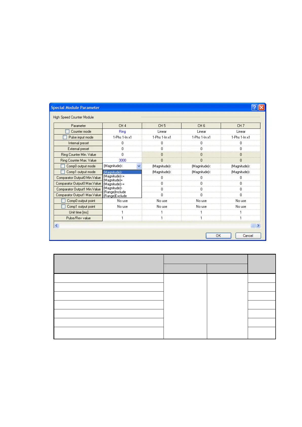Click the External preset row label
Screen dimensions: 302x427
point(78,149)
